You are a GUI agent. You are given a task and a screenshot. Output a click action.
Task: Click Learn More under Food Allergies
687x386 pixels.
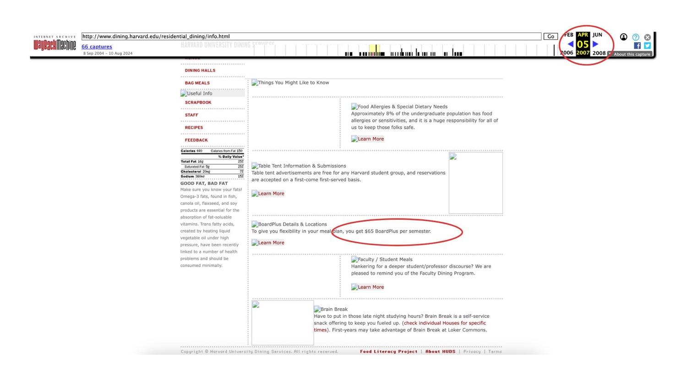coord(368,139)
